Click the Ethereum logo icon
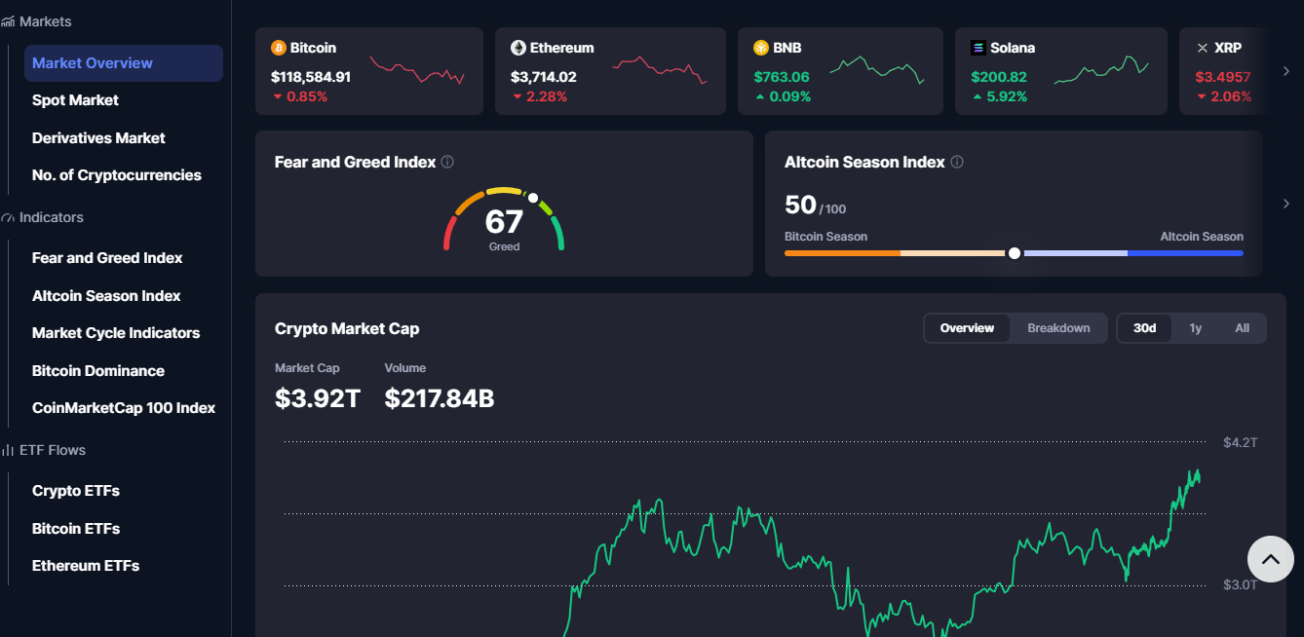This screenshot has height=637, width=1304. (518, 48)
